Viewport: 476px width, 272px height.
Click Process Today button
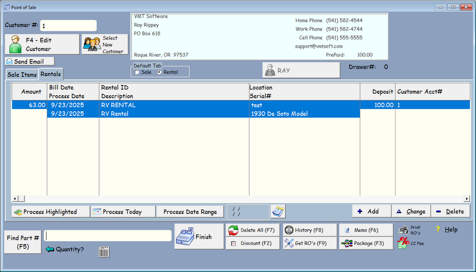(x=123, y=212)
